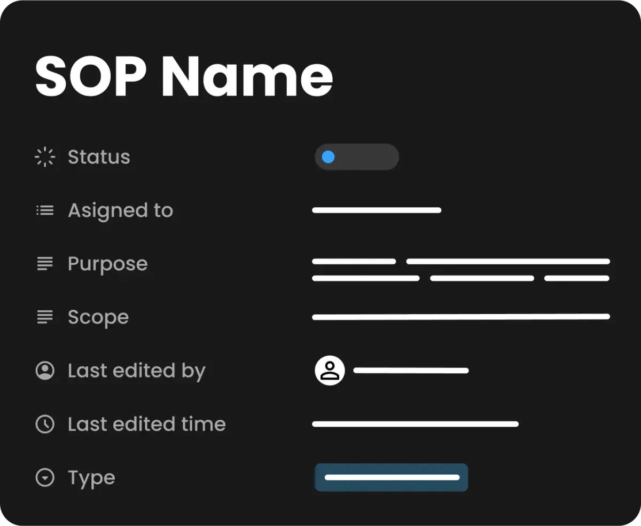
Task: Click the Type property label
Action: click(91, 478)
